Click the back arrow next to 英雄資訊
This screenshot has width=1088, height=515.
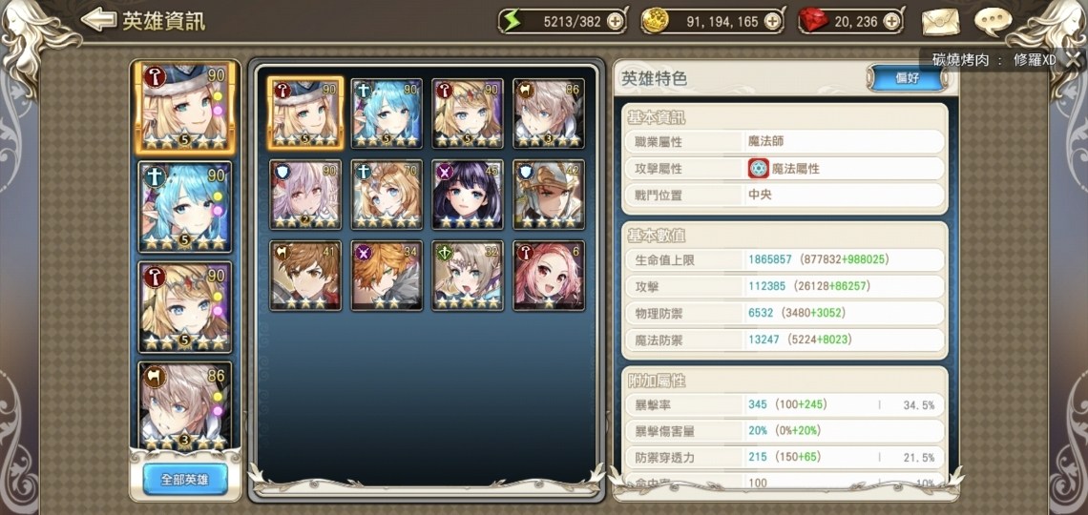point(98,19)
